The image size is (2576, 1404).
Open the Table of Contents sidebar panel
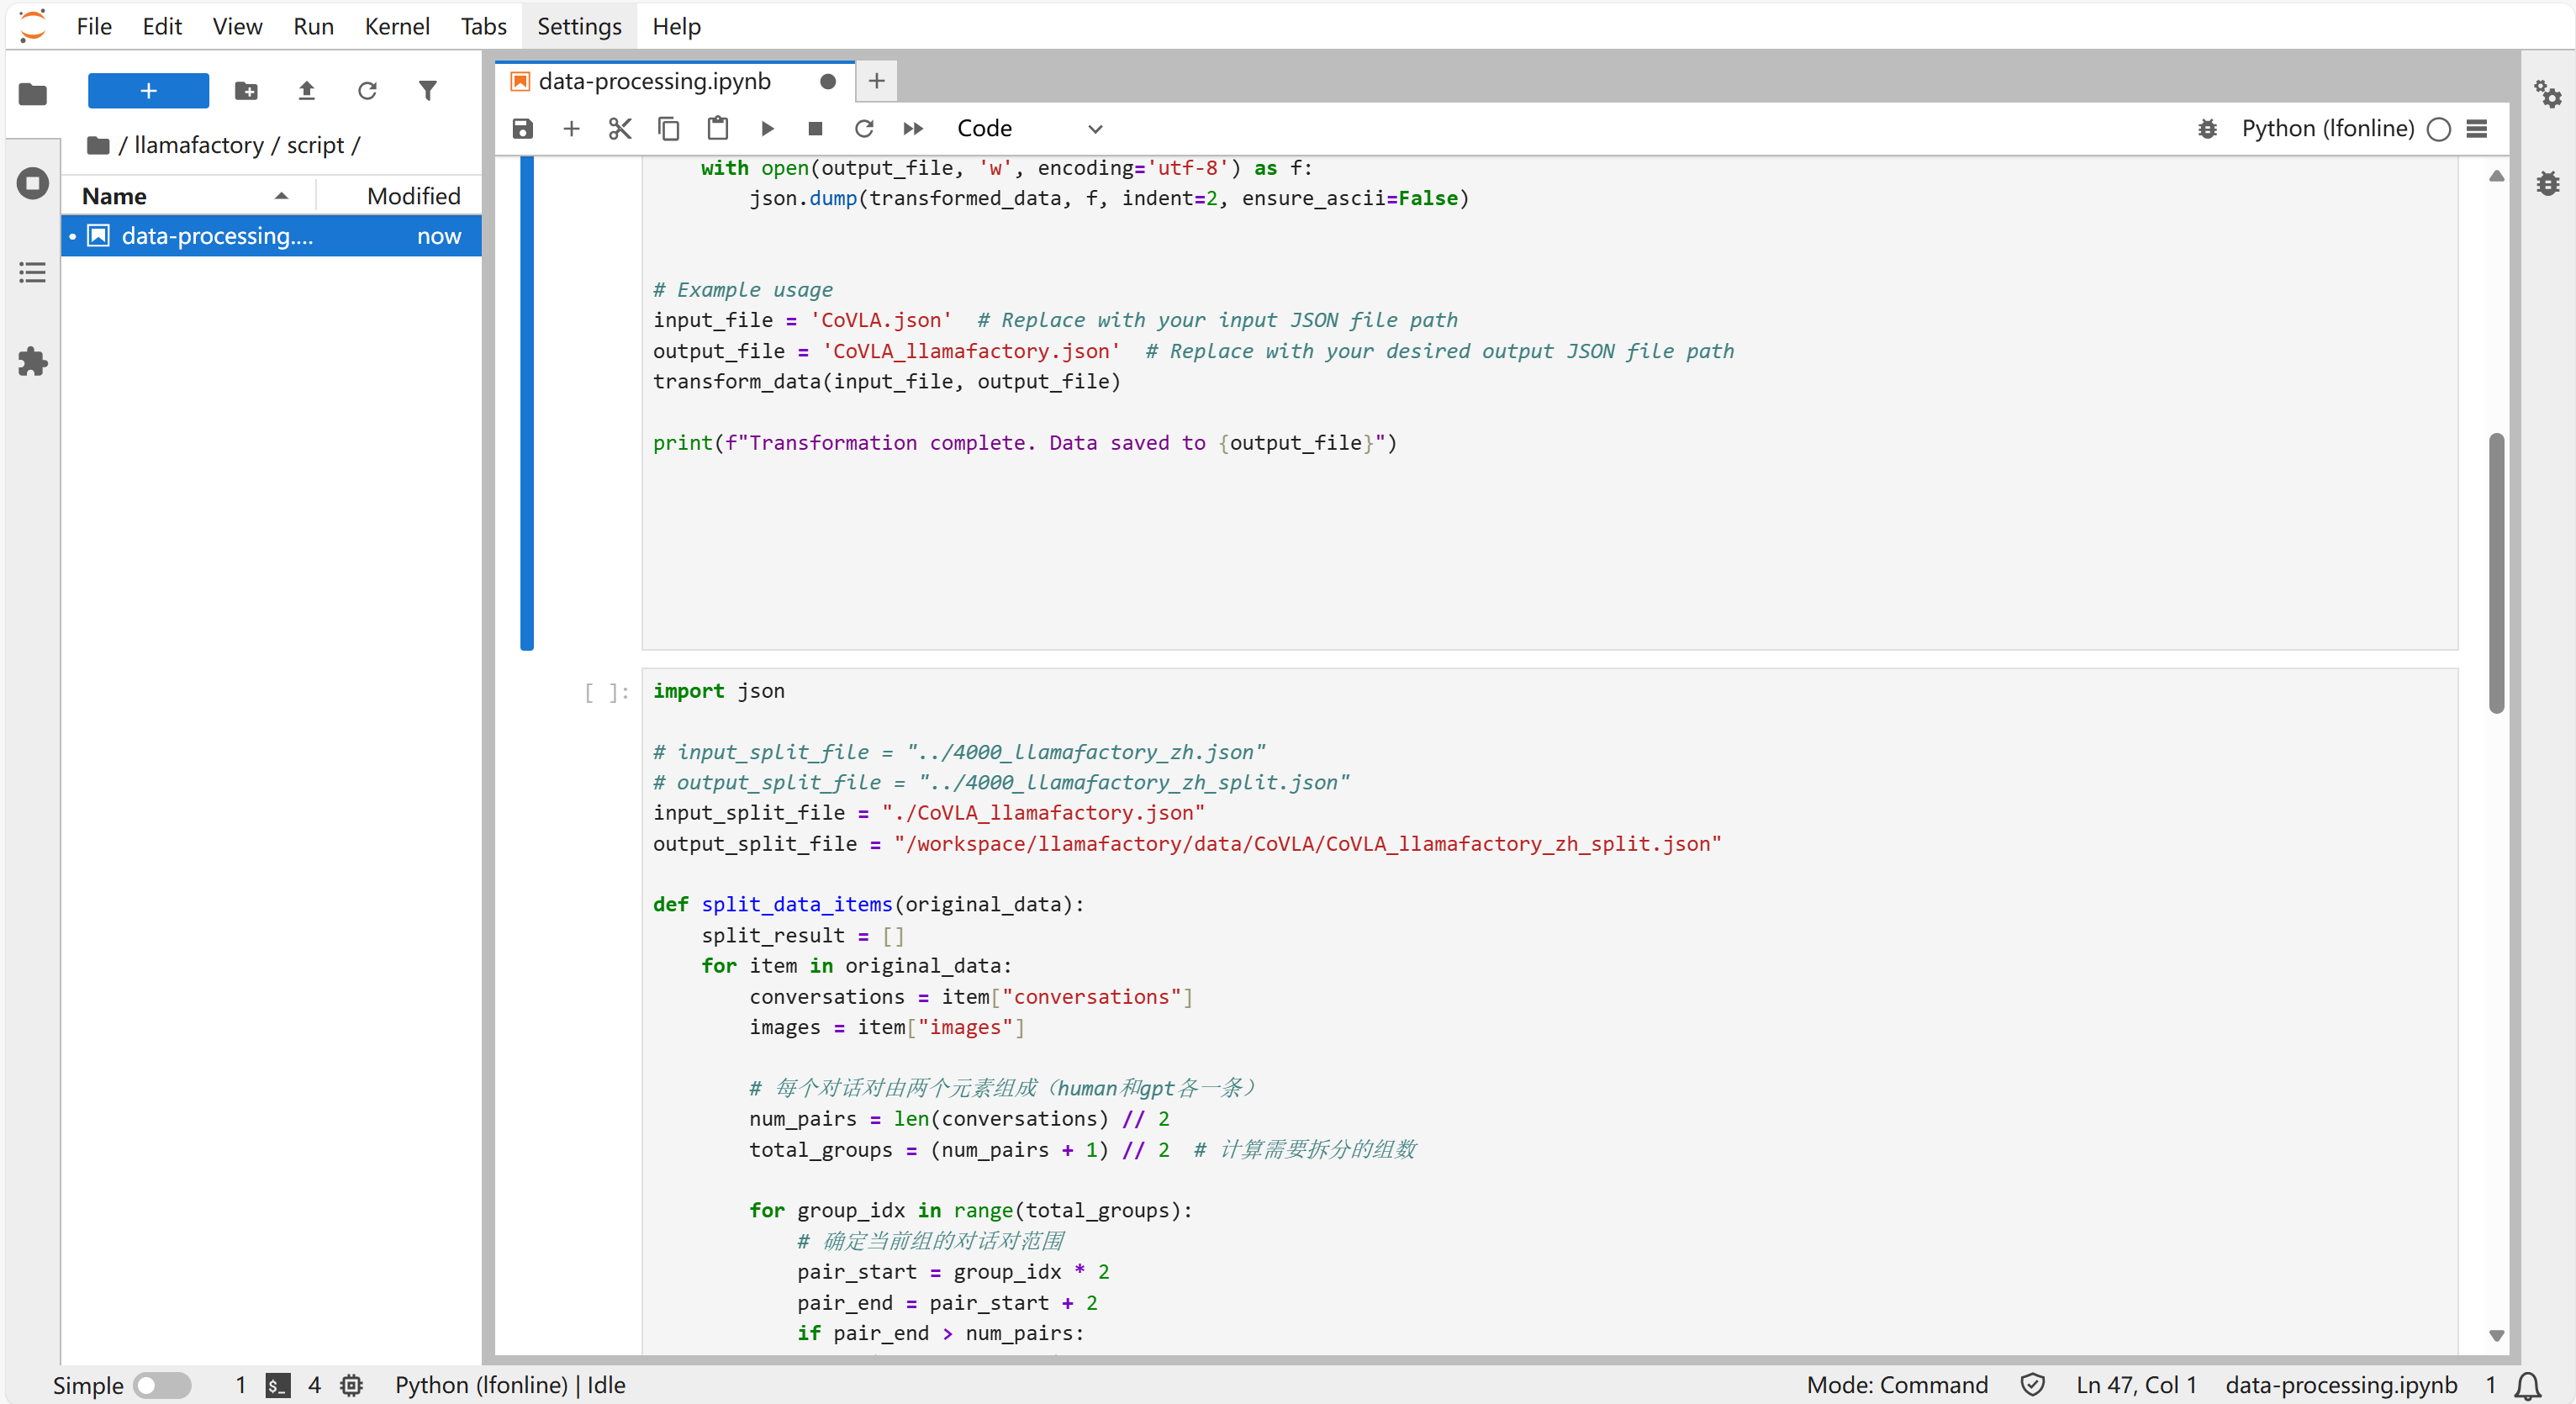tap(32, 273)
